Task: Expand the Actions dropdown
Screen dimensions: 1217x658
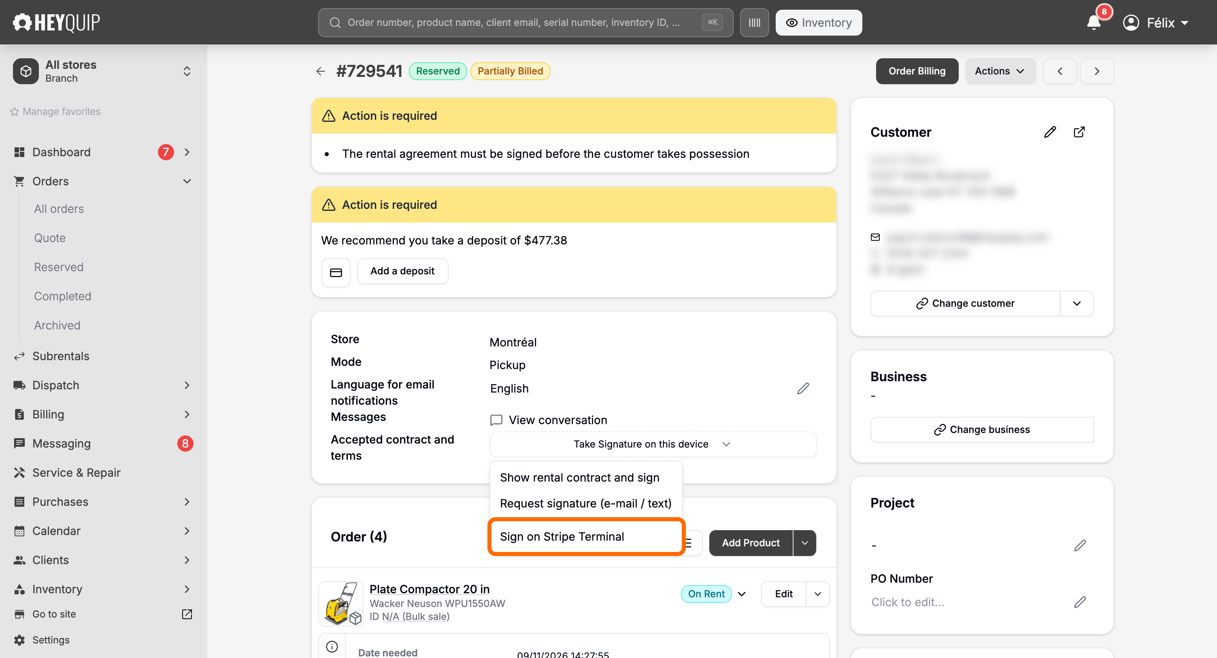Action: [x=1000, y=71]
